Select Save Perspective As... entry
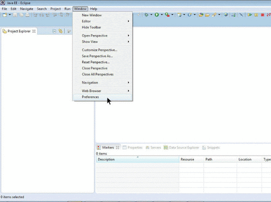This screenshot has width=271, height=202. pyautogui.click(x=102, y=56)
